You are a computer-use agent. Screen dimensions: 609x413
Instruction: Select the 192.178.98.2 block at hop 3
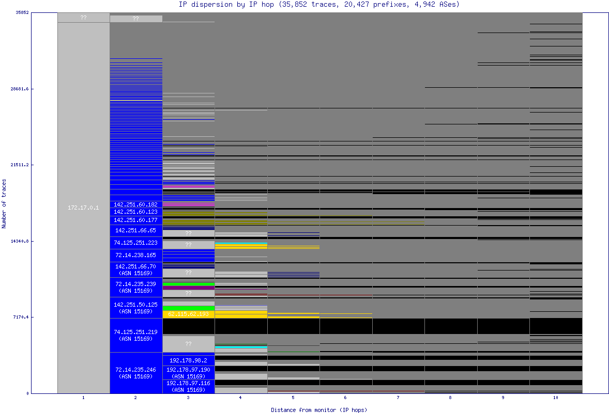[x=189, y=360]
